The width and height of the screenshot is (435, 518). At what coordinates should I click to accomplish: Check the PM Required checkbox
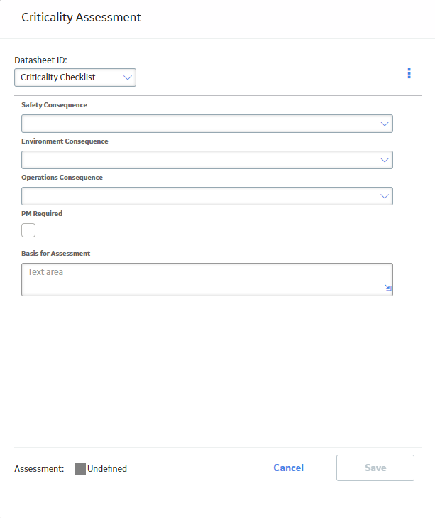(28, 230)
